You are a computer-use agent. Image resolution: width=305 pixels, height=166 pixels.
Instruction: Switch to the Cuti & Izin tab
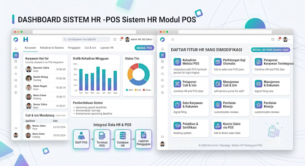[x=90, y=48]
